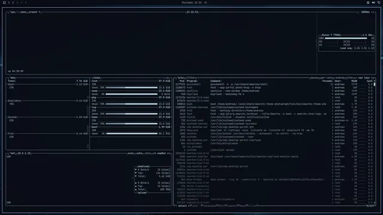Select the Hyprland process row
The width and height of the screenshot is (383, 215).
tap(273, 94)
